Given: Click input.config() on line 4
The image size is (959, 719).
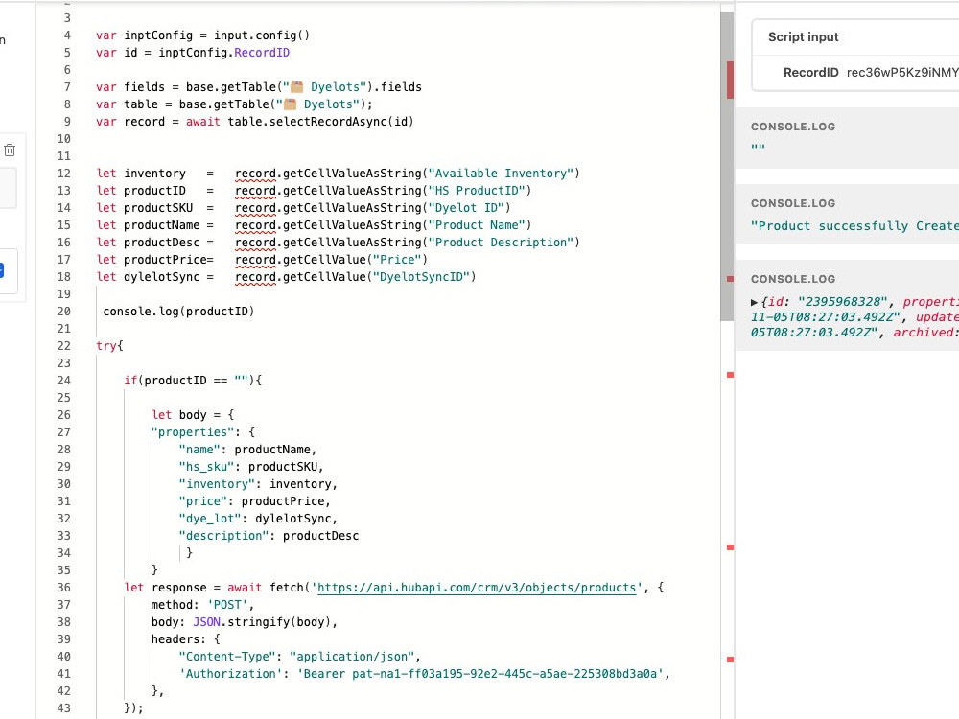Looking at the screenshot, I should [x=262, y=35].
